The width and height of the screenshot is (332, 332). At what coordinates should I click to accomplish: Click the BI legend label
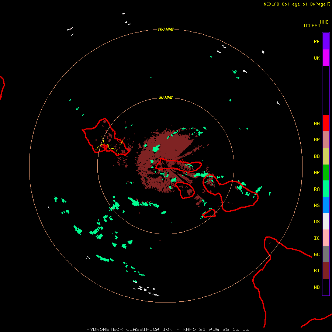click(x=317, y=271)
